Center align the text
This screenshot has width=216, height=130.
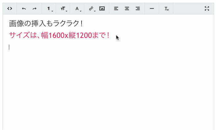(x=127, y=9)
